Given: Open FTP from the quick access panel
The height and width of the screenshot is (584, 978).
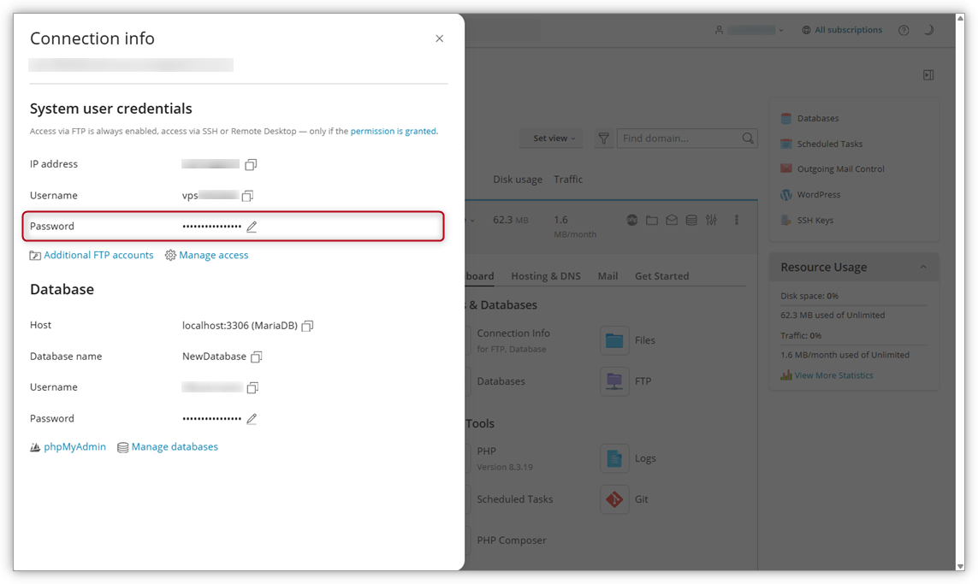Looking at the screenshot, I should (x=614, y=381).
